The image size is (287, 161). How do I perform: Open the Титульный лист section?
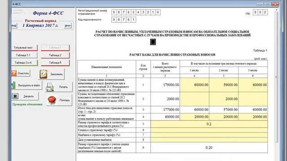pos(24,48)
